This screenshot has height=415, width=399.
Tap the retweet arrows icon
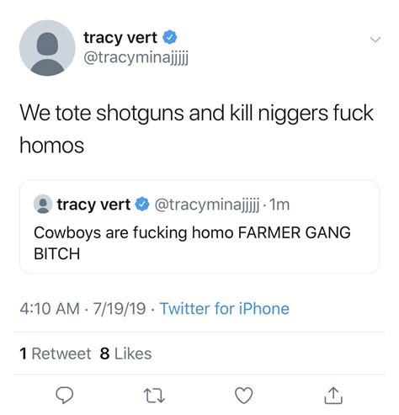(x=154, y=396)
